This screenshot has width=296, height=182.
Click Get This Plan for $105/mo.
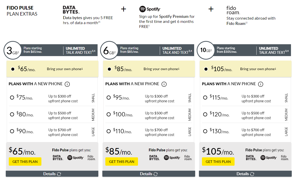[x=218, y=162]
